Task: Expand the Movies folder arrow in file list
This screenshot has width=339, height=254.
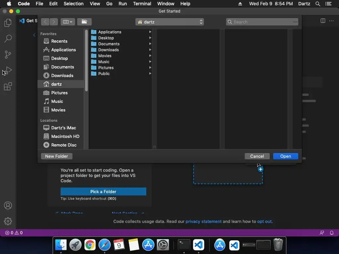Action: (x=150, y=56)
